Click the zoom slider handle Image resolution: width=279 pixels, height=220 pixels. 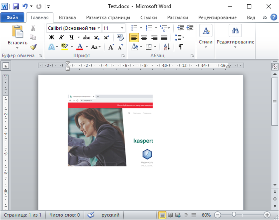click(x=234, y=215)
